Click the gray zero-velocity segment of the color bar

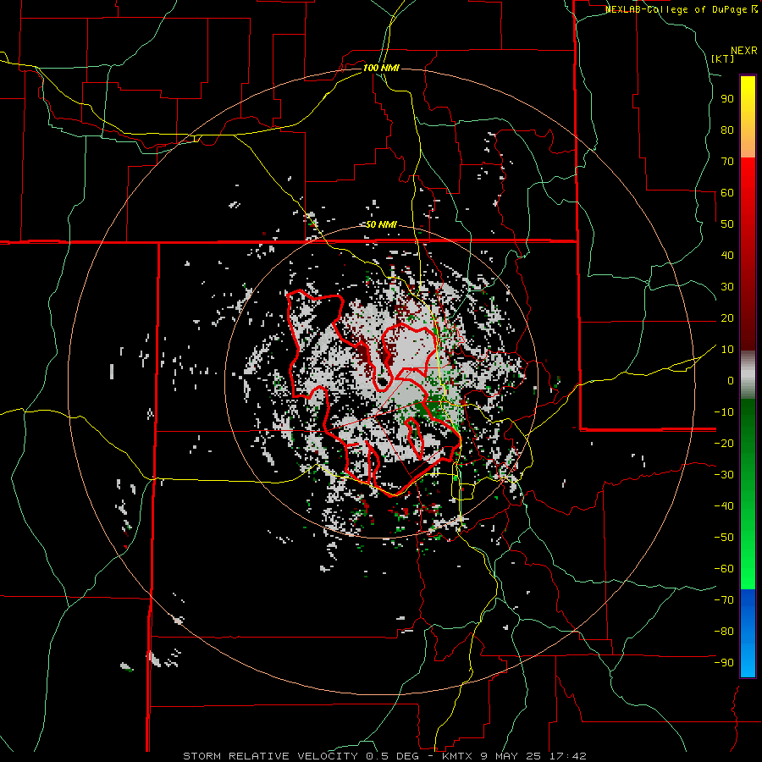pos(748,375)
